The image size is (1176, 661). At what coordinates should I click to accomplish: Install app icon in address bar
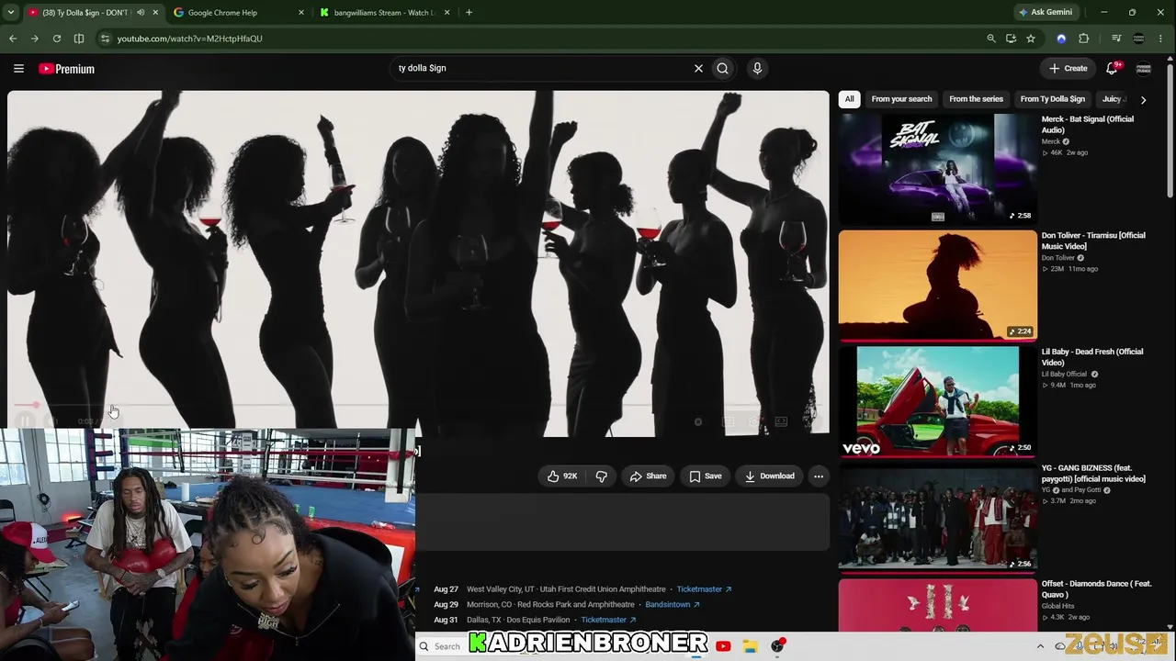coord(1011,39)
